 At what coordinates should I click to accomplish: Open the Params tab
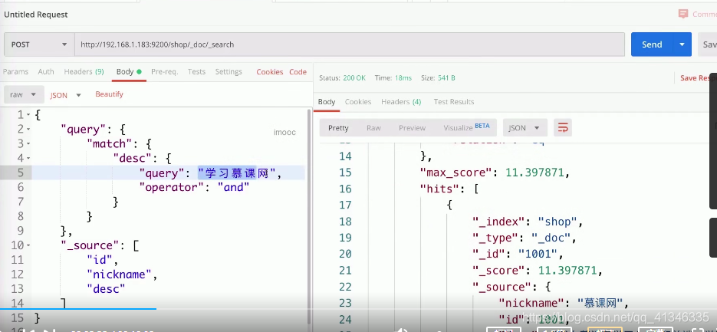[15, 72]
